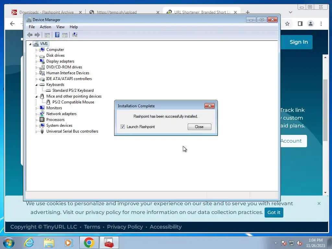Screen dimensions: 332x249
Task: Click the Keyboards category icon
Action: coord(42,85)
